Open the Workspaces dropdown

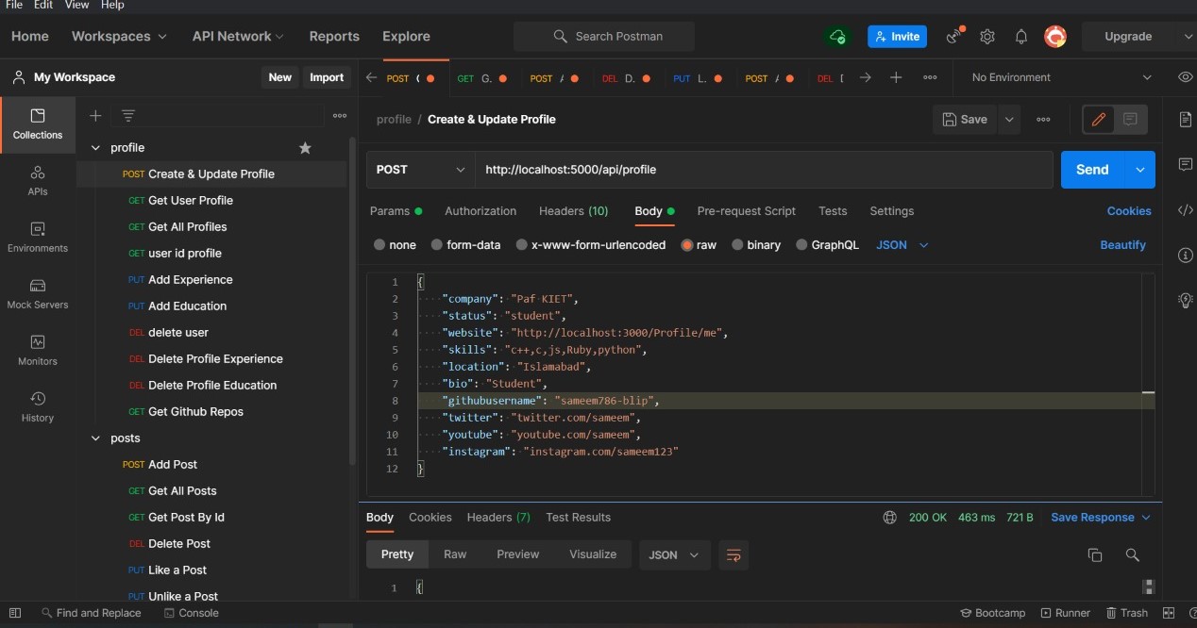pyautogui.click(x=119, y=37)
